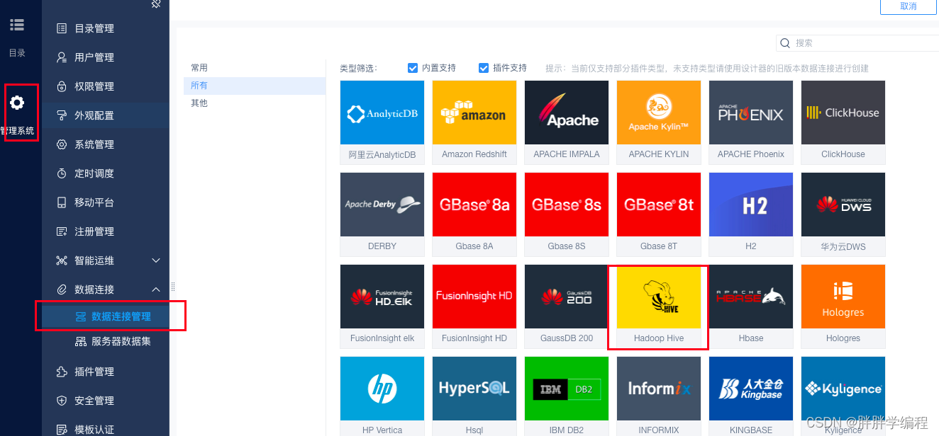
Task: Choose the APACHE KYLIN database tile
Action: pos(659,122)
